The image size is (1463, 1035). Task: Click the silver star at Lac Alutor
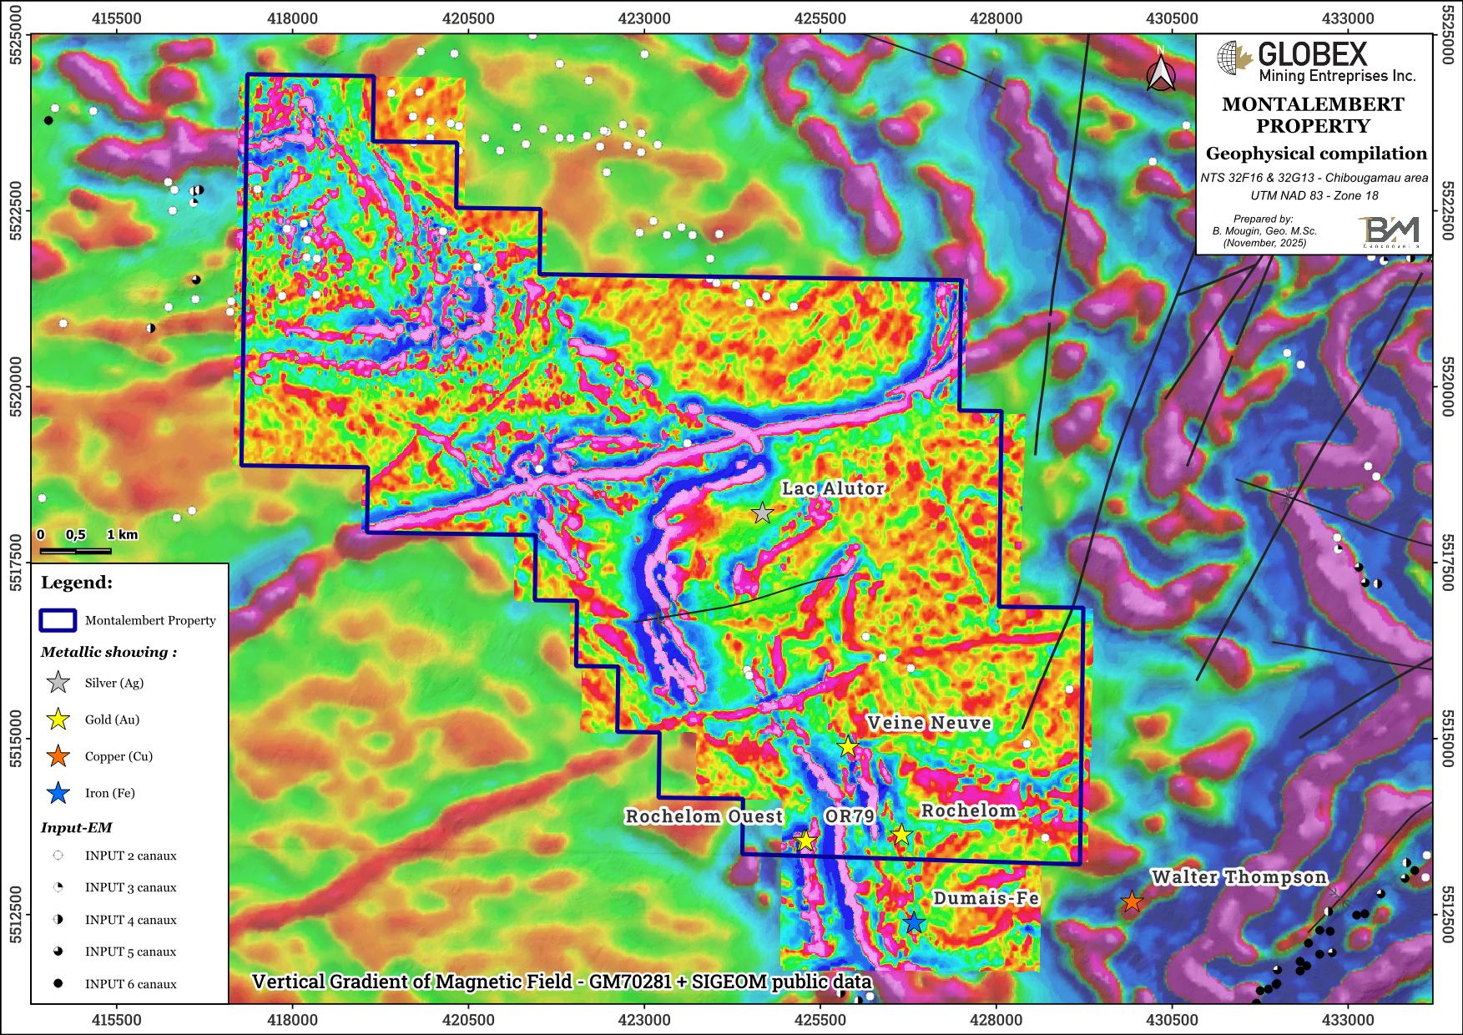pyautogui.click(x=762, y=513)
